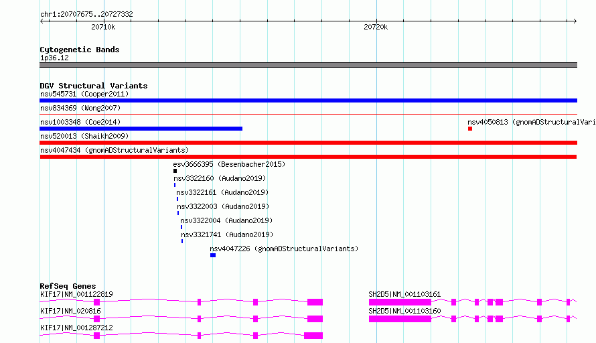Select the red nsv520013 variant bar

pyautogui.click(x=308, y=143)
